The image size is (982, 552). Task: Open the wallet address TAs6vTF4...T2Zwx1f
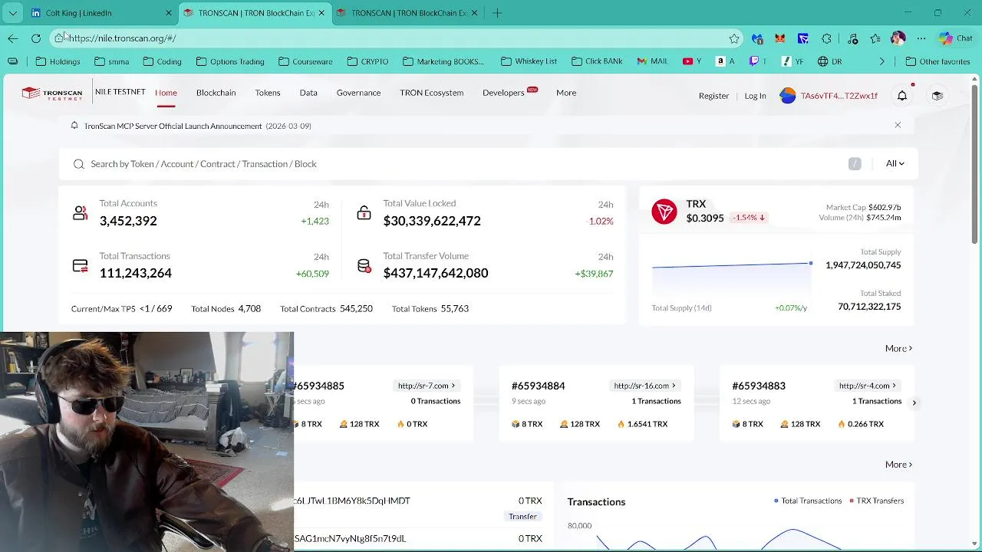click(839, 96)
